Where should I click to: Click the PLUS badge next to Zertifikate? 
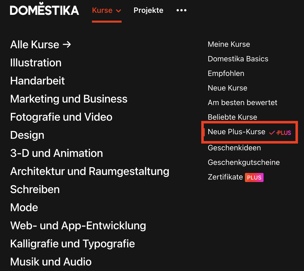click(254, 177)
